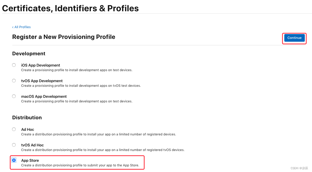Click the Distribution section heading
This screenshot has width=312, height=172.
pyautogui.click(x=27, y=117)
